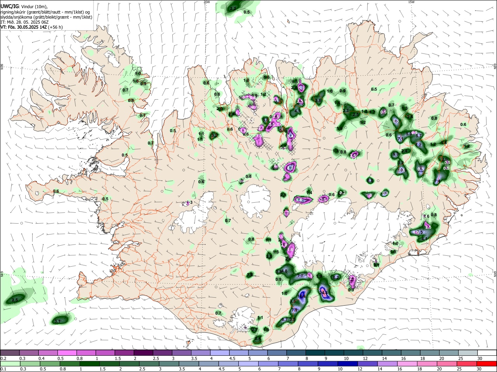Select top legend swatch between 8 and 9
This screenshot has width=497, height=372.
pyautogui.click(x=315, y=353)
